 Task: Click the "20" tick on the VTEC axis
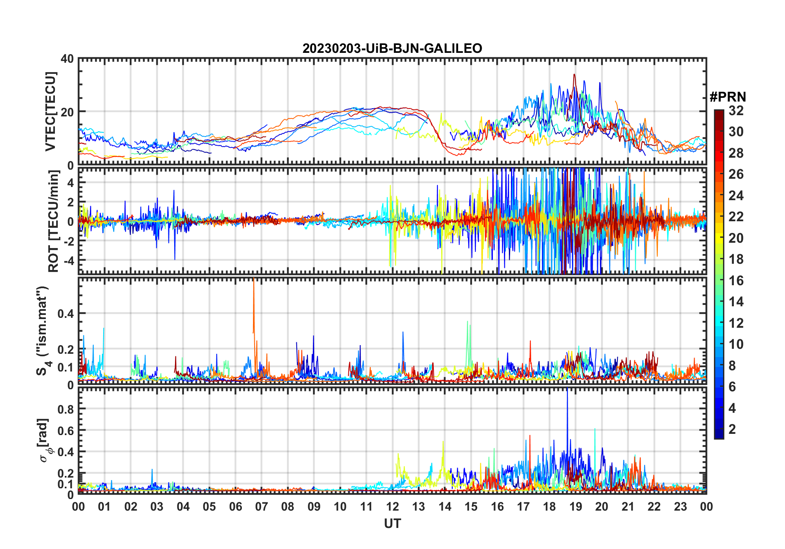coord(67,112)
